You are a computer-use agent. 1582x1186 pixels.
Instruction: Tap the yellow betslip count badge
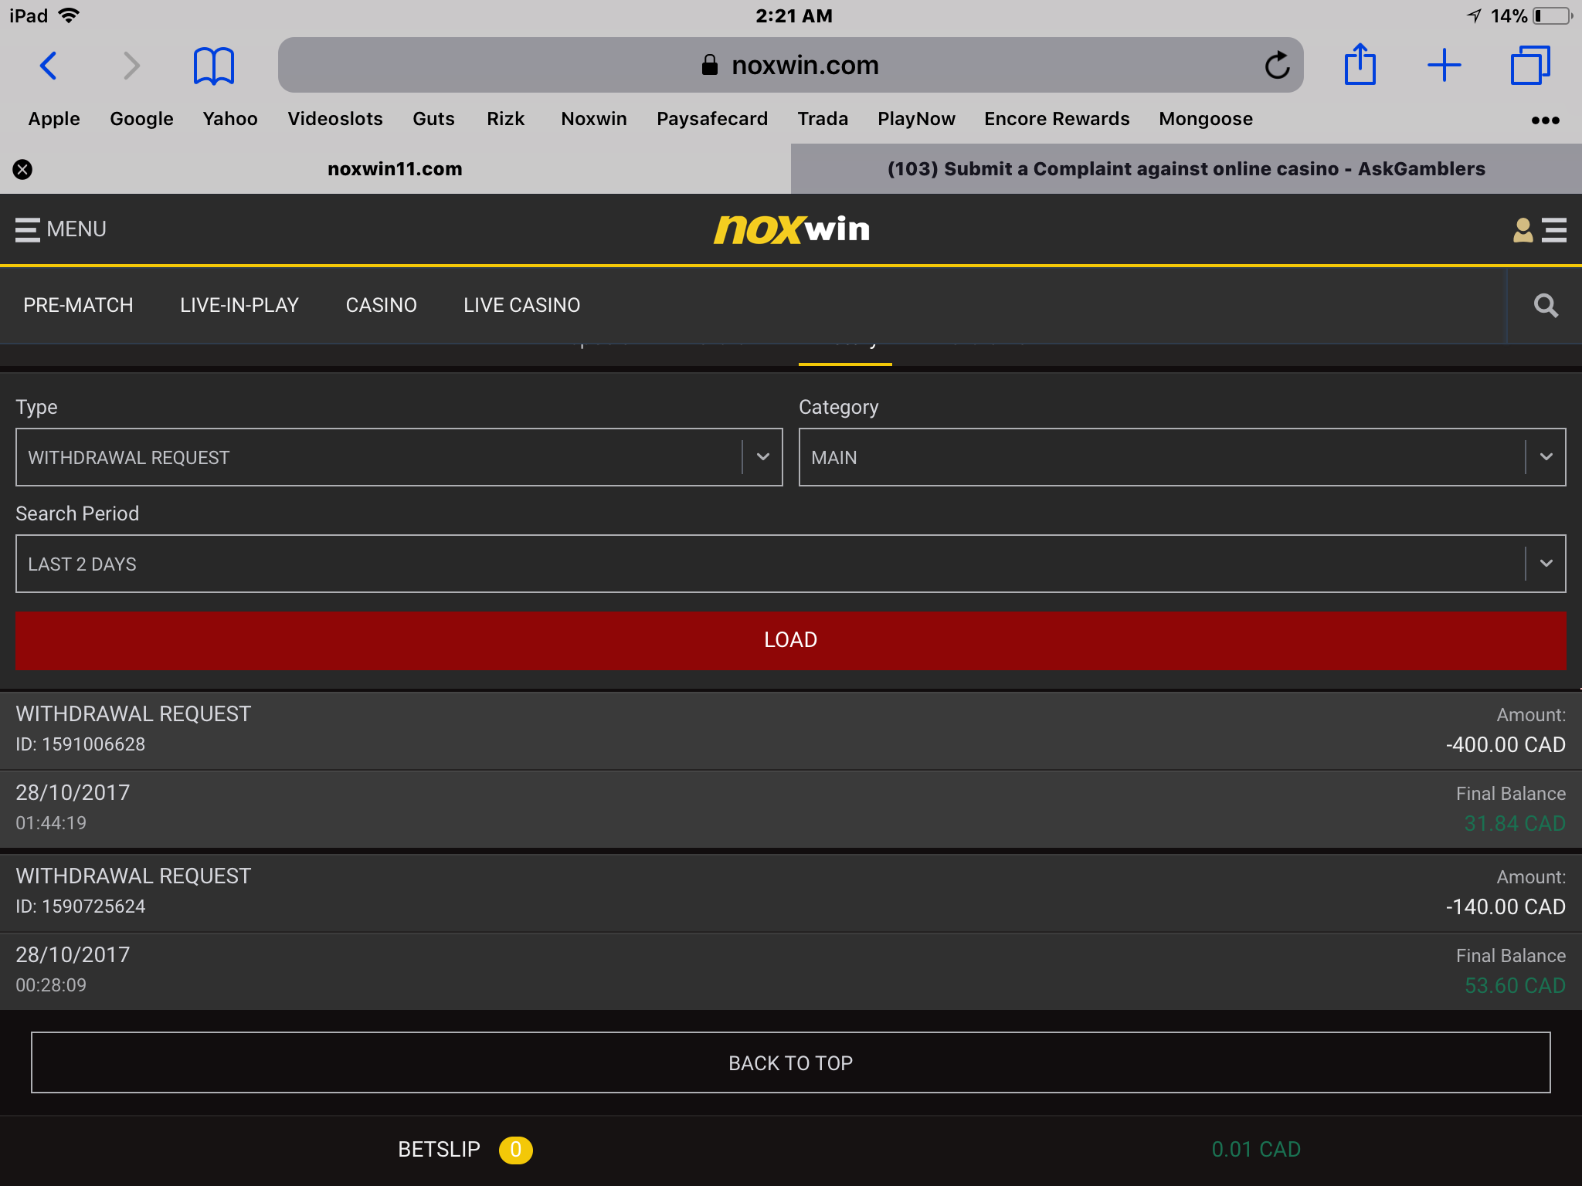click(x=515, y=1150)
